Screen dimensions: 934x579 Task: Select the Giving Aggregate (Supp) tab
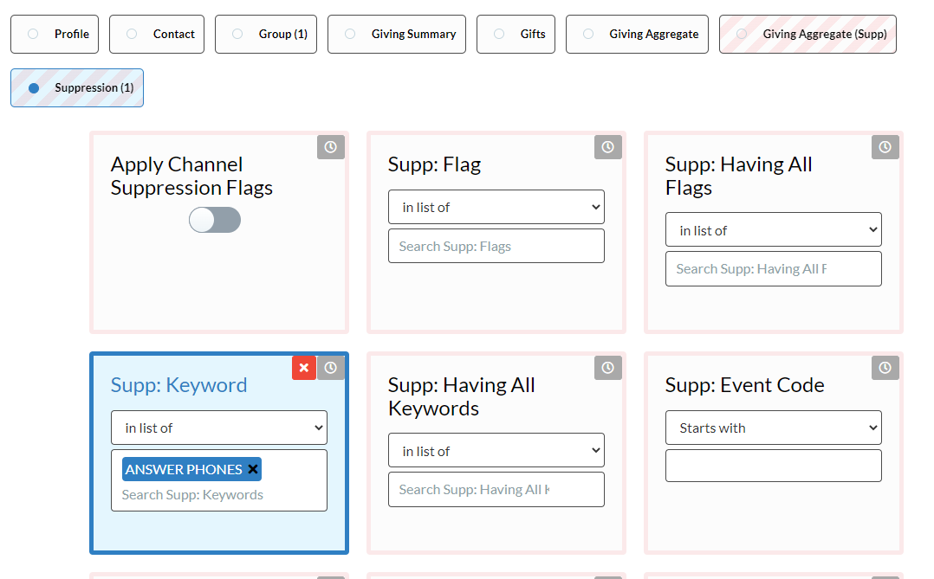coord(808,34)
